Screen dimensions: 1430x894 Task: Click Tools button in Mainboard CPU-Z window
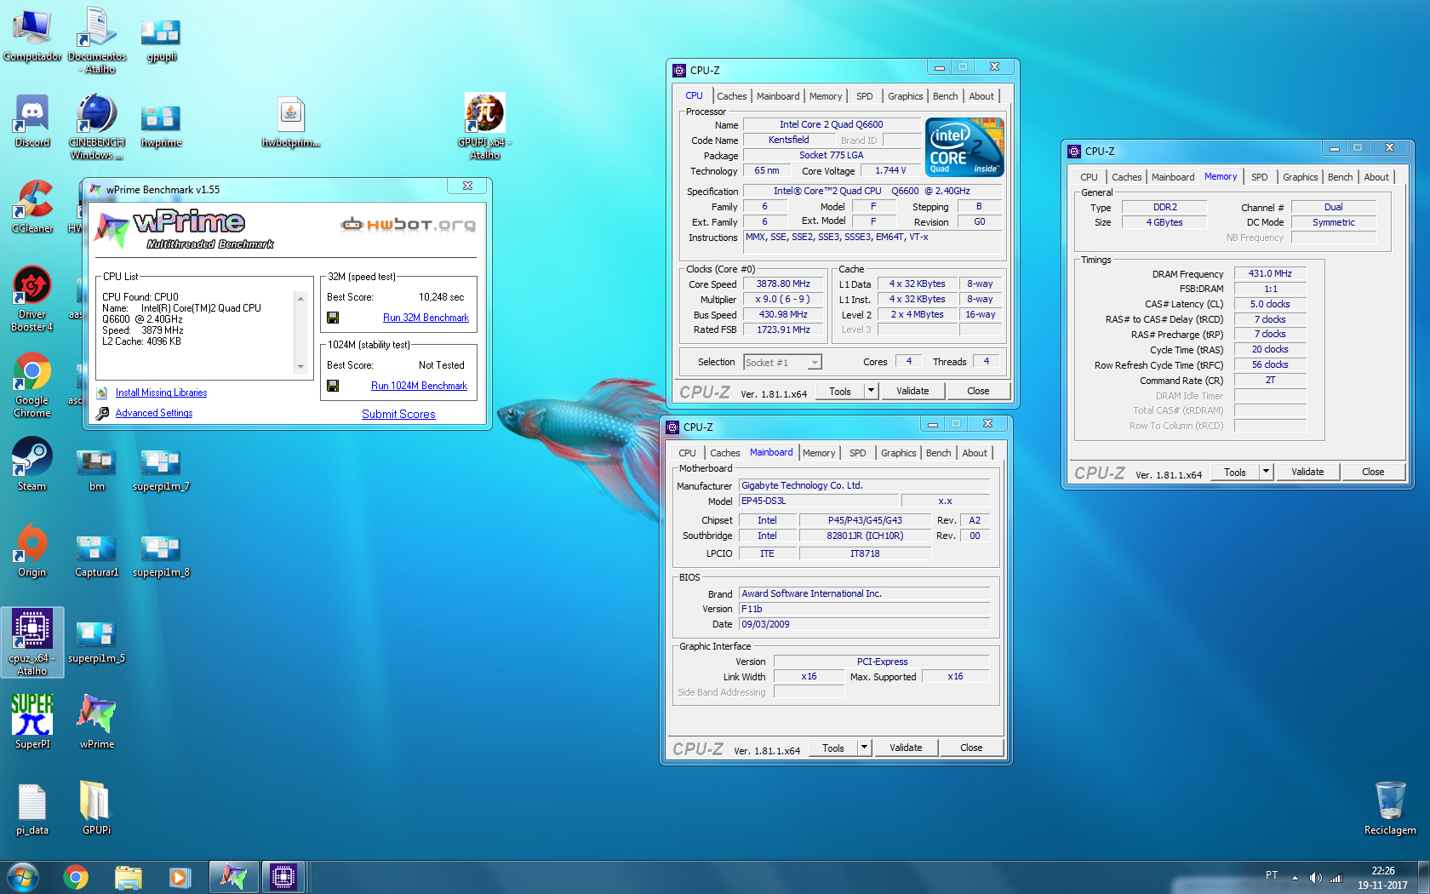[x=833, y=748]
